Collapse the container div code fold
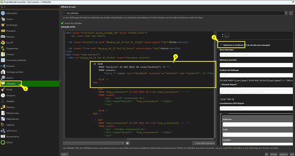Viewport: 295px width, 156px height. 64,33
